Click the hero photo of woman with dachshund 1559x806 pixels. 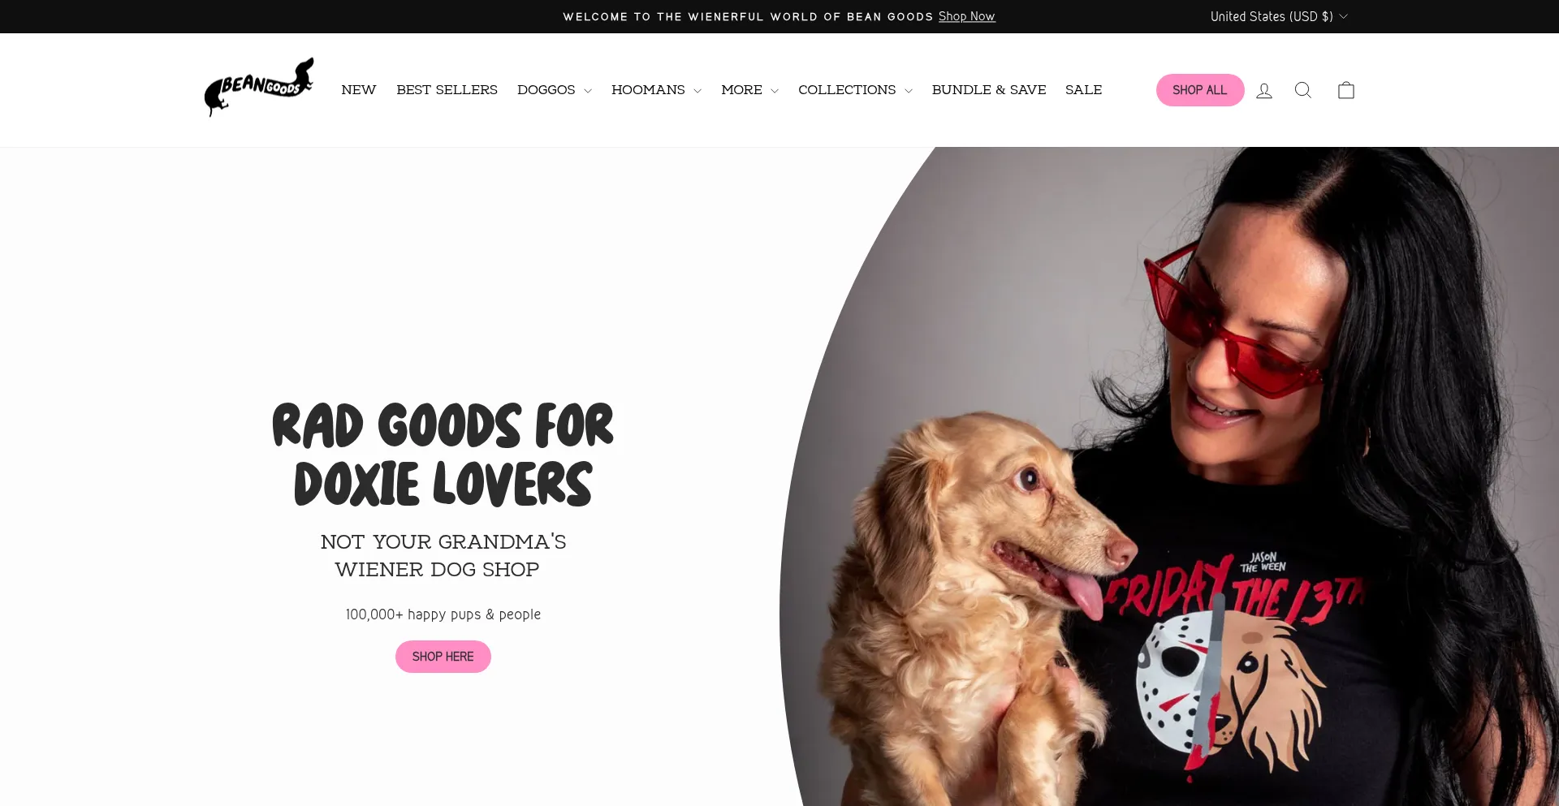coord(1169,476)
